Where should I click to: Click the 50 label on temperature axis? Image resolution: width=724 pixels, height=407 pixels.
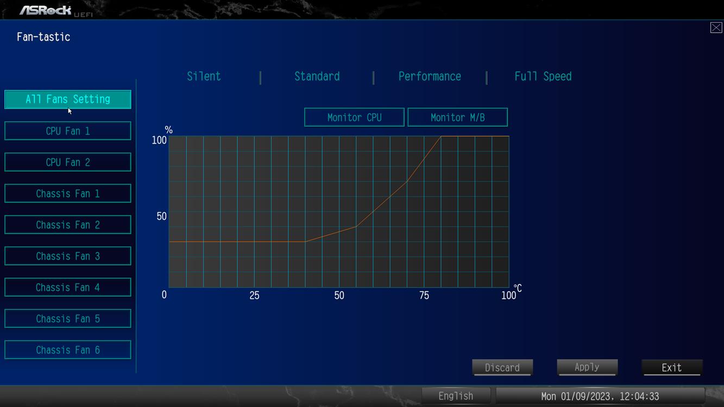tap(339, 296)
